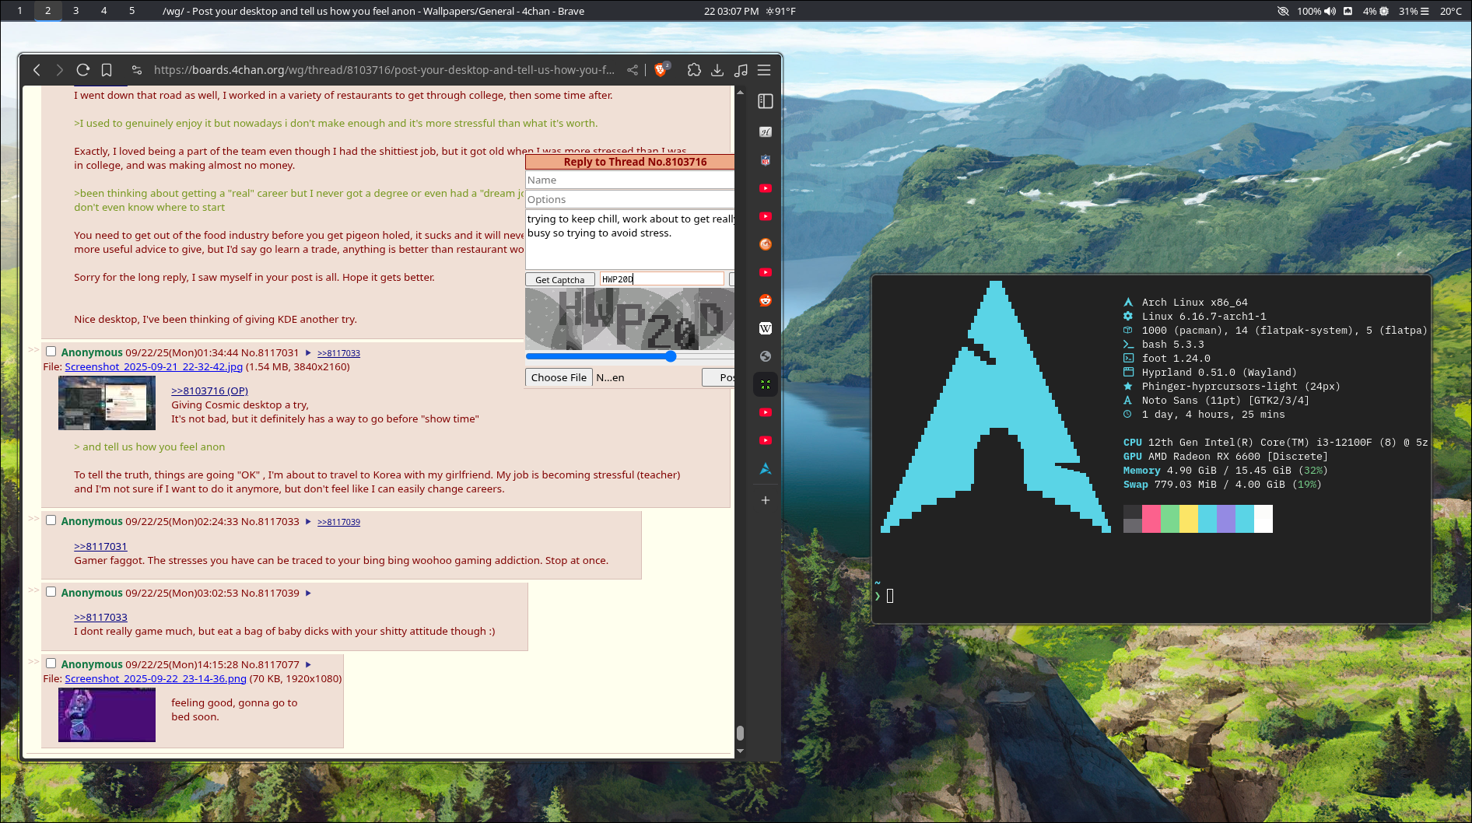Open the Wikipedia sidebar shortcut
1472x823 pixels.
(x=766, y=328)
